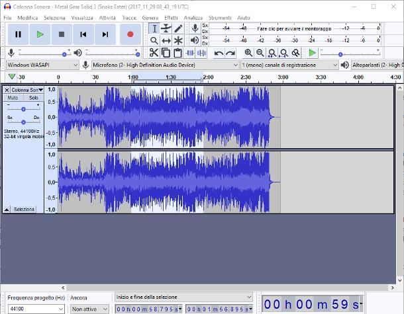Skip to start of the track
The height and width of the screenshot is (314, 404).
click(83, 34)
